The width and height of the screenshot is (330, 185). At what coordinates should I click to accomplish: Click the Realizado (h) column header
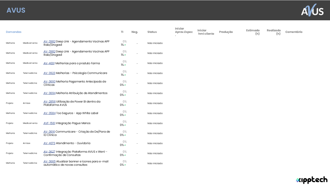tap(274, 32)
